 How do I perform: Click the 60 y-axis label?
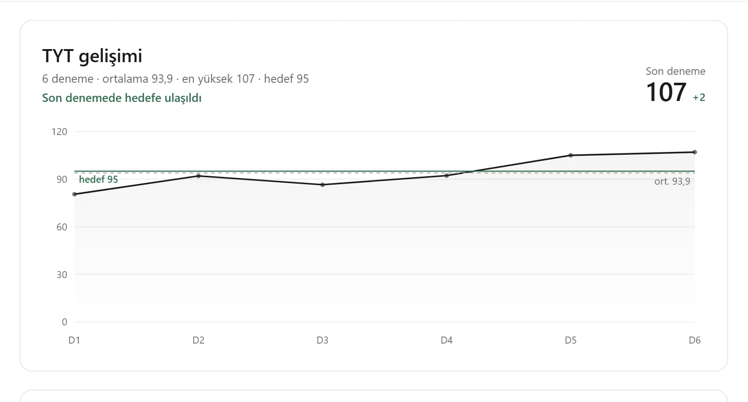coord(62,227)
